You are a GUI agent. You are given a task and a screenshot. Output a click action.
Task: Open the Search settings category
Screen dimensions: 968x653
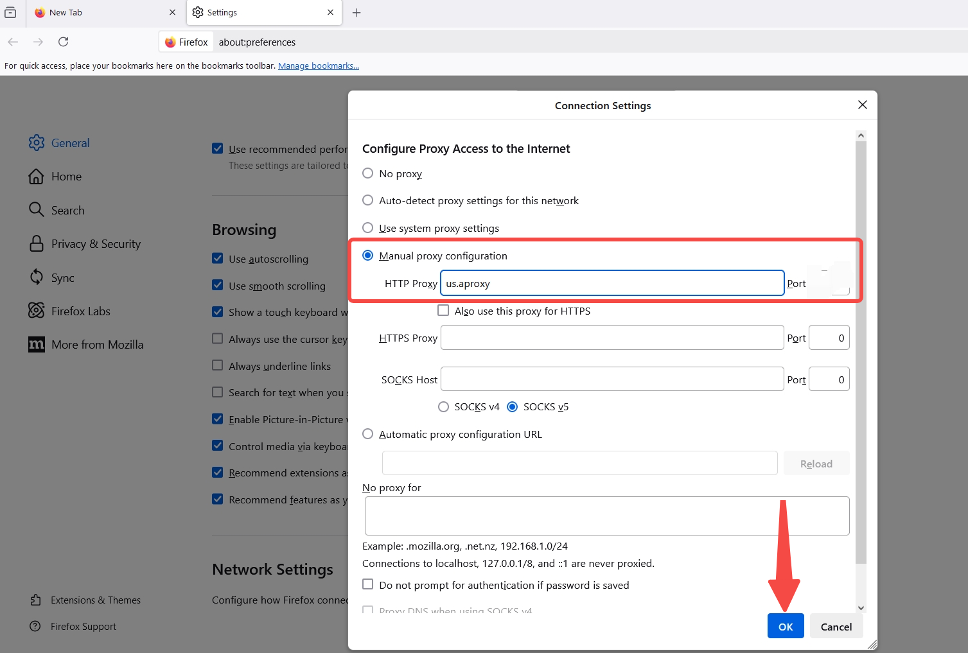(57, 210)
